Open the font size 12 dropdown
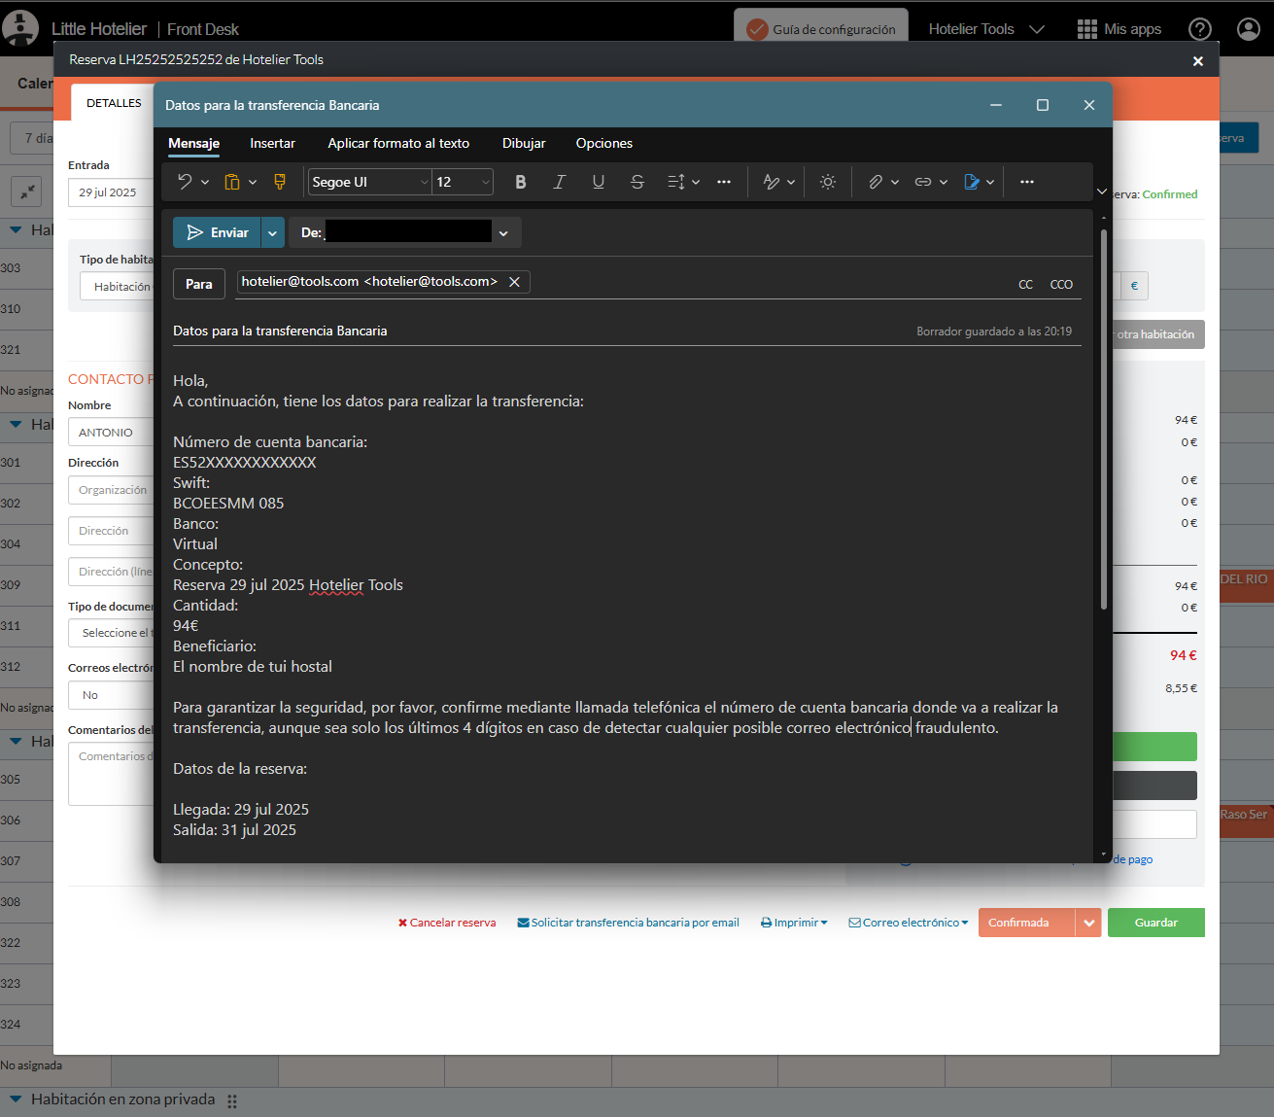 click(x=463, y=182)
